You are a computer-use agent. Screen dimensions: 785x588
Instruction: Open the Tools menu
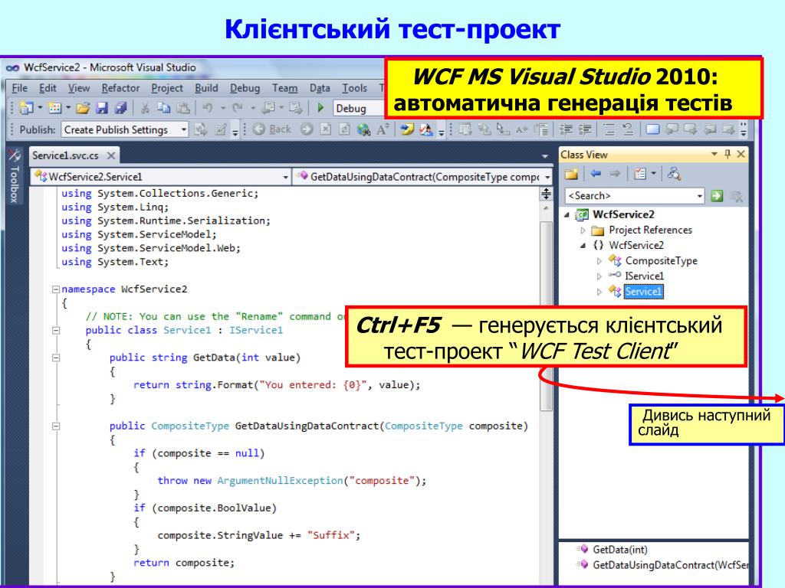(354, 88)
